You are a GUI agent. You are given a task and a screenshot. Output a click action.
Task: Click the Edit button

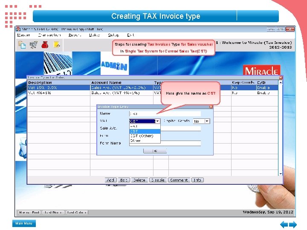pyautogui.click(x=124, y=180)
